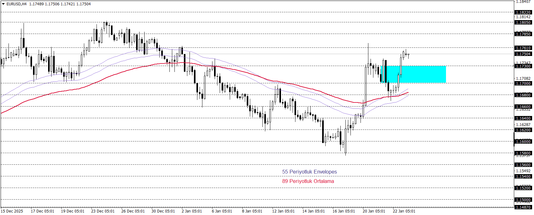Select the 1.16800 price level label

523,95
